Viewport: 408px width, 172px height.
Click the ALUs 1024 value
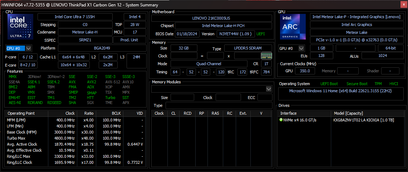point(382,56)
